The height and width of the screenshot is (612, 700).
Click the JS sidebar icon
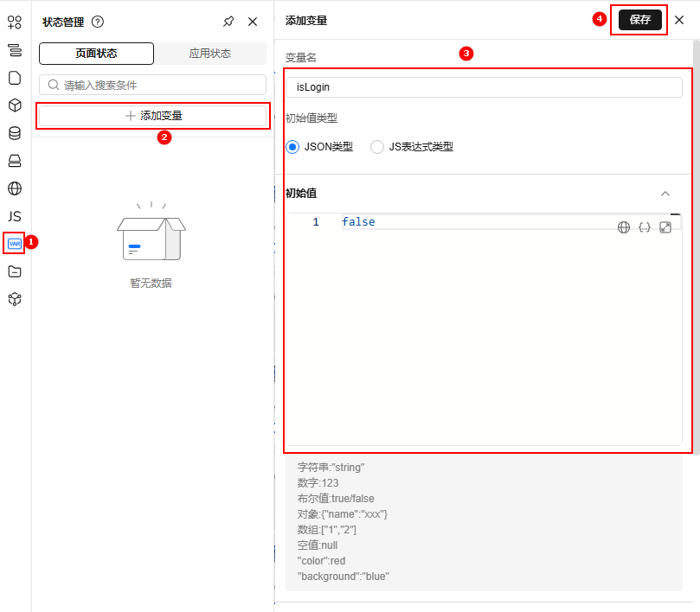point(15,216)
